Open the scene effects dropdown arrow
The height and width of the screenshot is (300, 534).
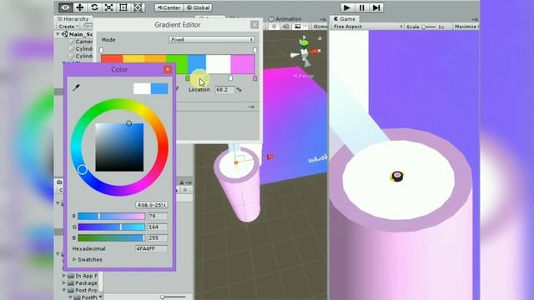coord(306,27)
